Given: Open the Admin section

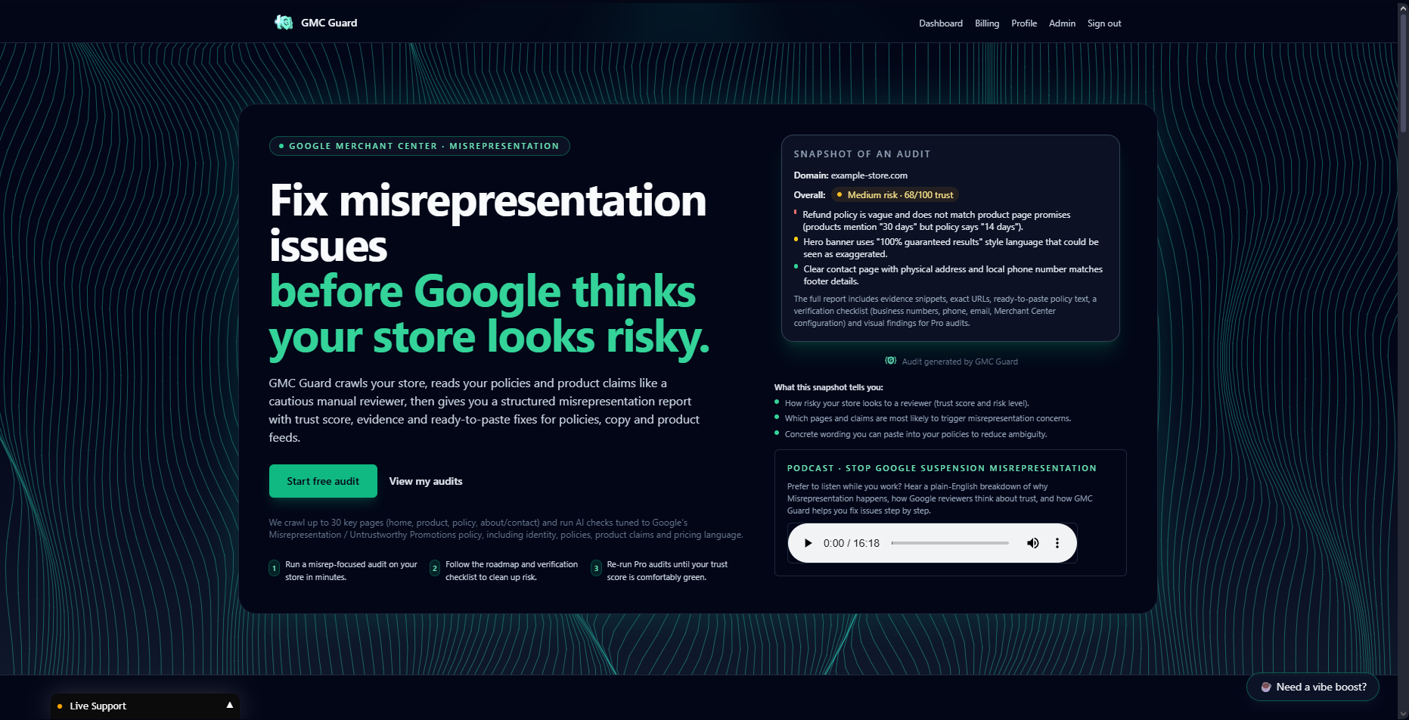Looking at the screenshot, I should pyautogui.click(x=1062, y=23).
